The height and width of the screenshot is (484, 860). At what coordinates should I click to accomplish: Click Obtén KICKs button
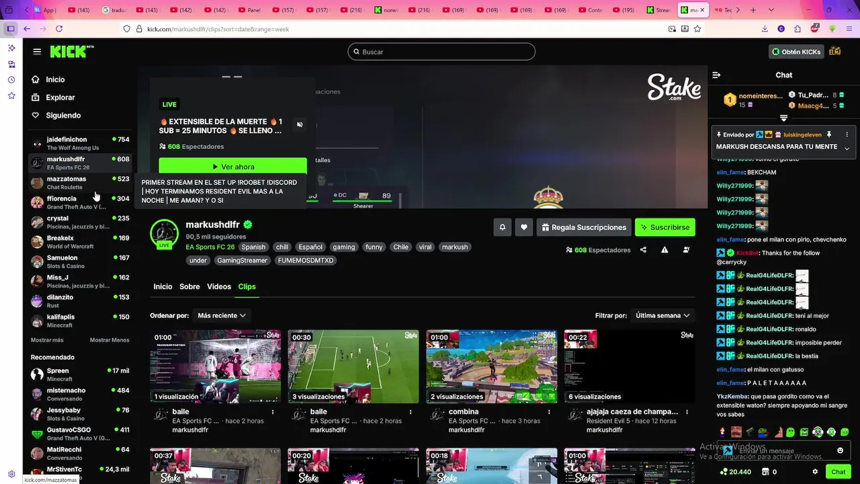tap(796, 52)
